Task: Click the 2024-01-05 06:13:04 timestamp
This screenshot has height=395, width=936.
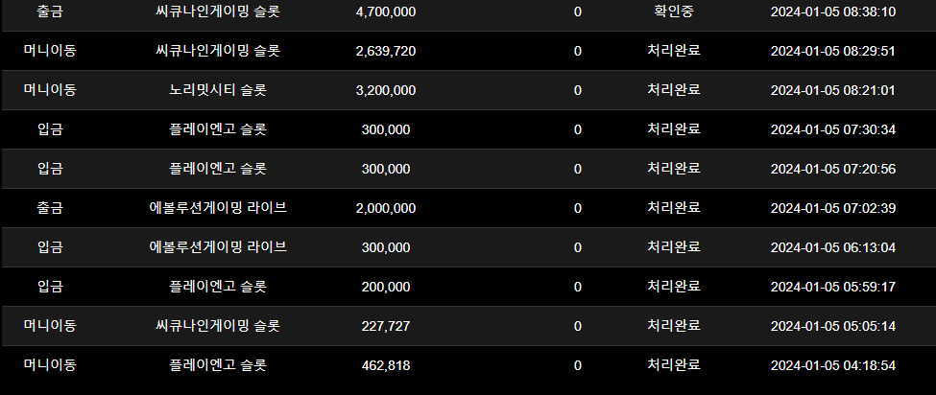Action: [x=832, y=248]
